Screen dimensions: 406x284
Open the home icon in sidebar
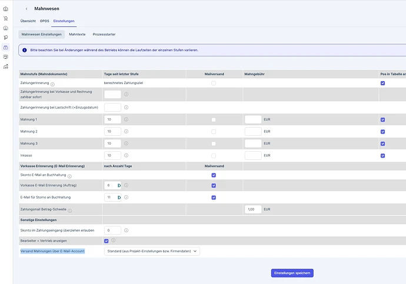click(6, 9)
